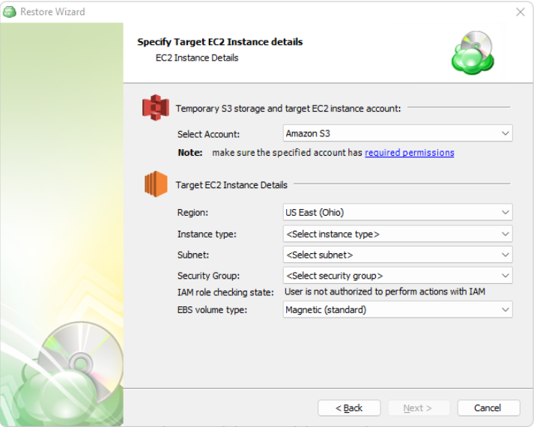
Task: Click the green cloud disc header icon
Action: 473,53
